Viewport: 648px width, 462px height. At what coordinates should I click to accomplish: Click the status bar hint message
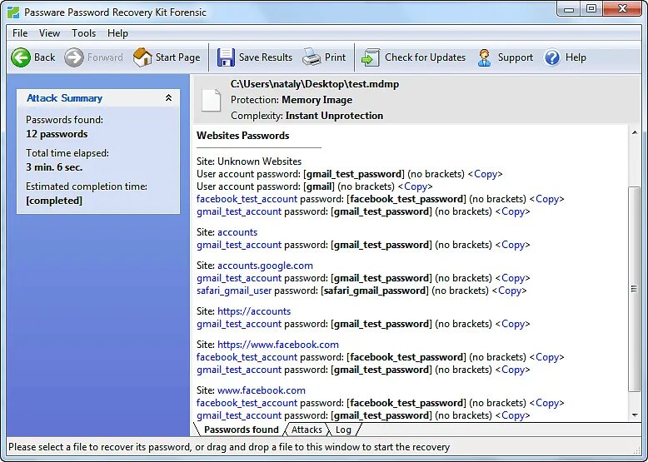point(229,447)
